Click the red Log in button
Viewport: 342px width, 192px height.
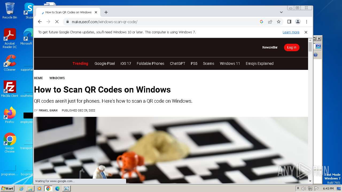[x=292, y=47]
